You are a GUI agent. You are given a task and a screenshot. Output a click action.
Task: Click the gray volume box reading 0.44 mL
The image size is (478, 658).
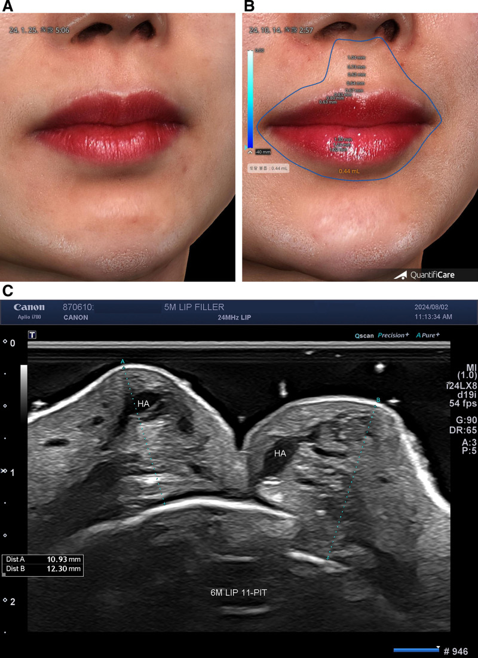coord(268,169)
